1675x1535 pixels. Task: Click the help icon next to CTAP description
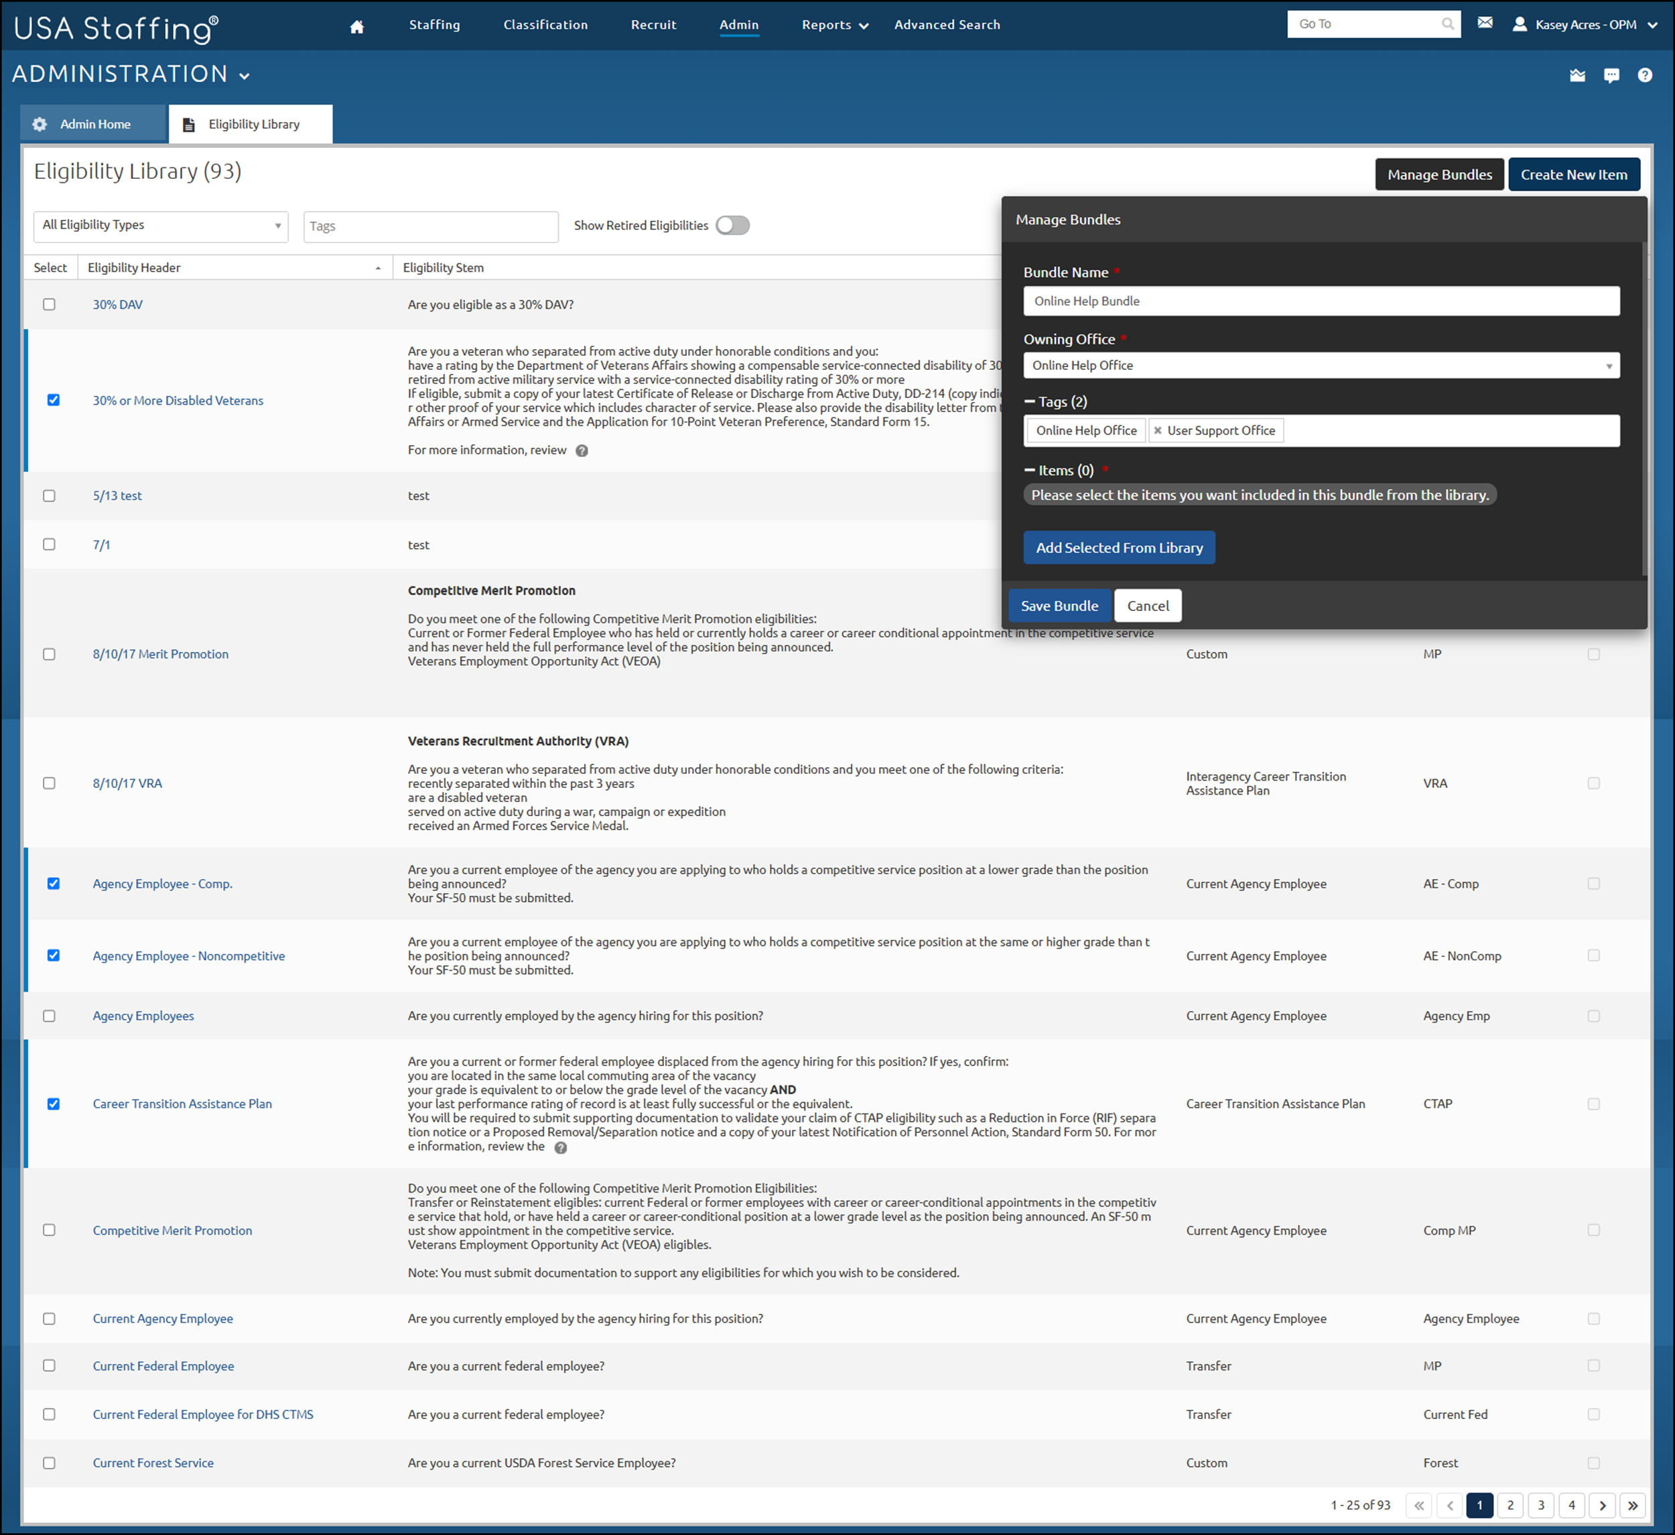coord(561,1147)
